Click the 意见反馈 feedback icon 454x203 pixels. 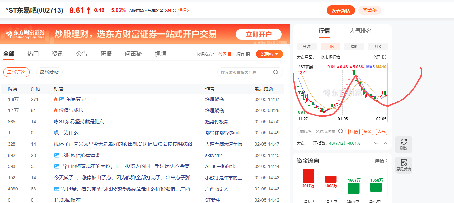[404, 162]
